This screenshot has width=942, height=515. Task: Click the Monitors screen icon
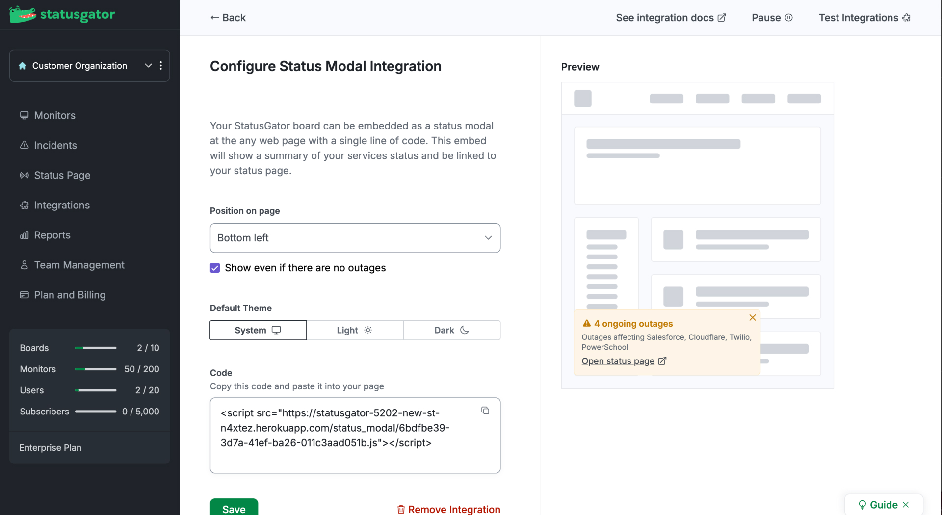(x=24, y=115)
